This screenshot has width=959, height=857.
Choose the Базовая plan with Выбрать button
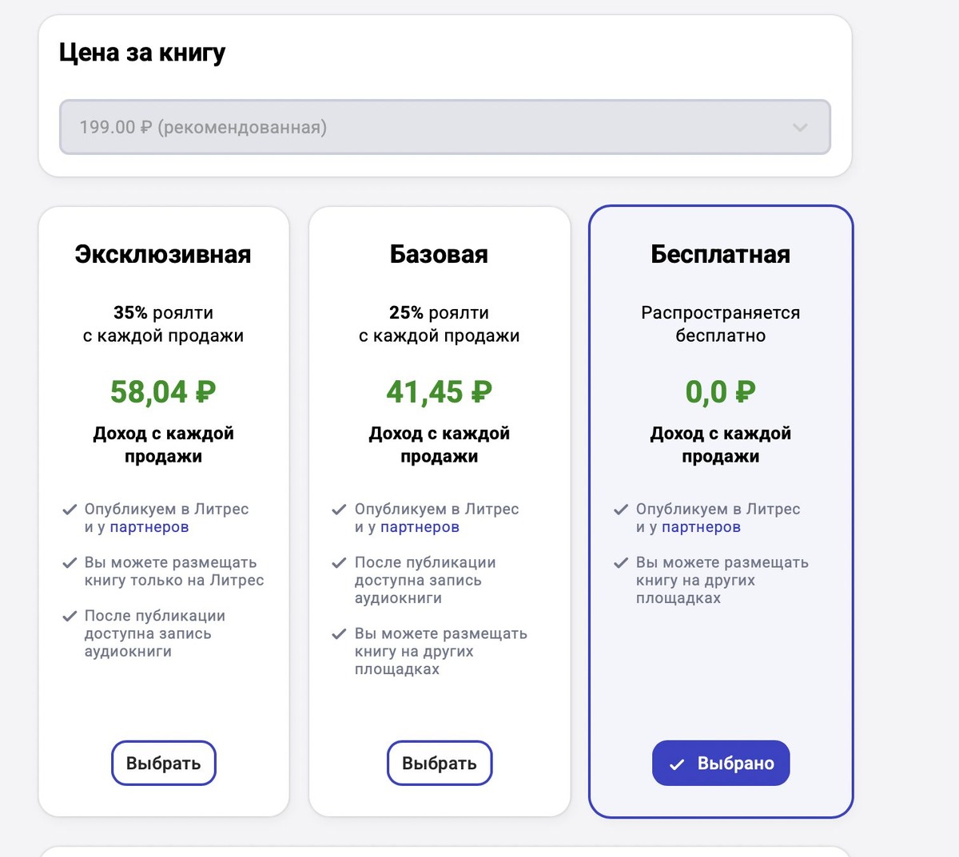click(439, 763)
